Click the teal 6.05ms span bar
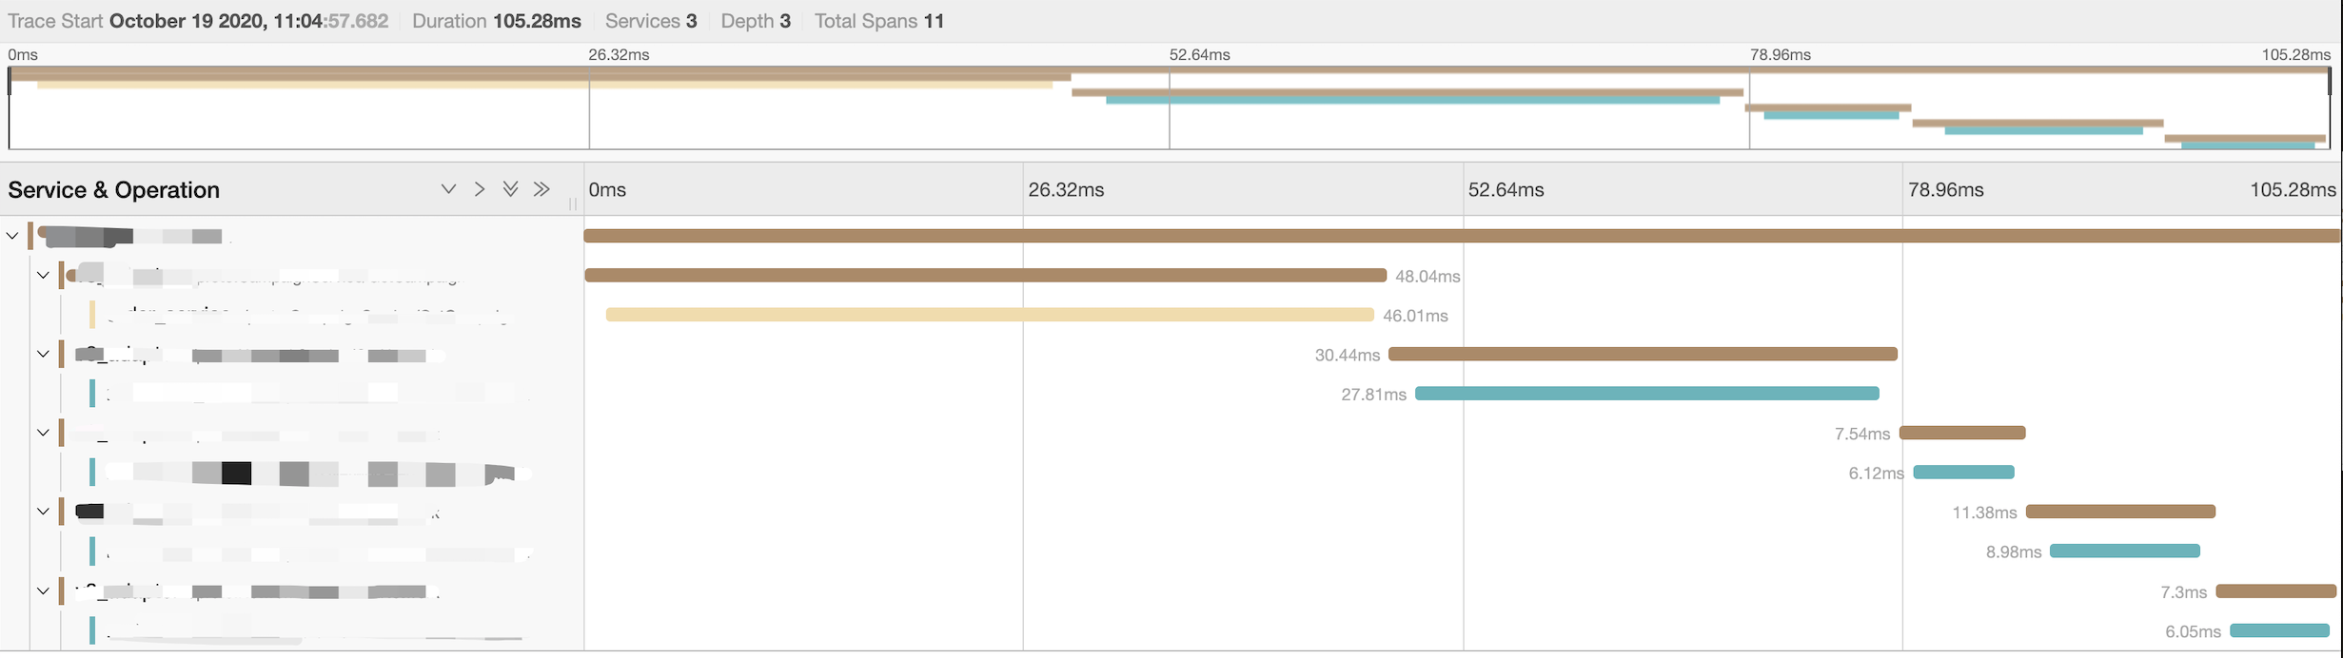This screenshot has height=658, width=2343. [2279, 630]
